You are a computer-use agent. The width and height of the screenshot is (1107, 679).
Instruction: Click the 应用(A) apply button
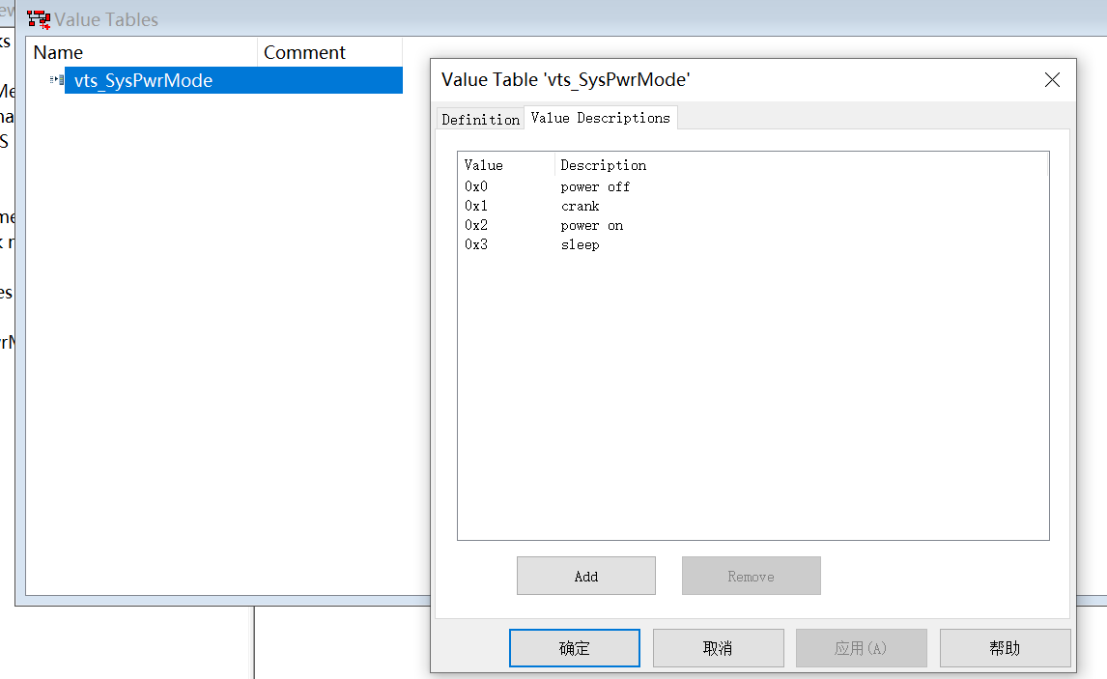point(861,647)
